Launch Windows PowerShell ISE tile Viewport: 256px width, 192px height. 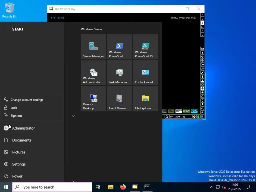(x=145, y=47)
